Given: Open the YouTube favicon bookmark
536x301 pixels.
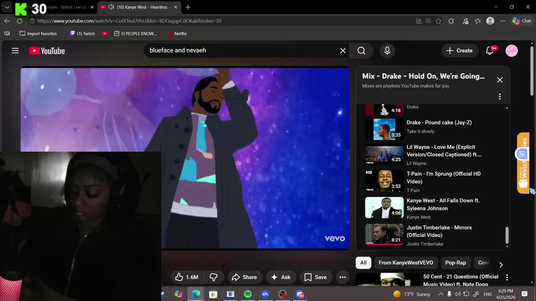Looking at the screenshot, I should pos(105,33).
